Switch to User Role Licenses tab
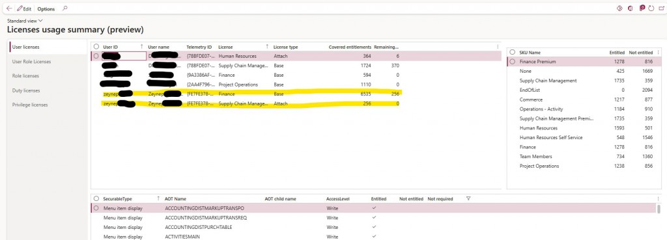The image size is (667, 240). [31, 62]
